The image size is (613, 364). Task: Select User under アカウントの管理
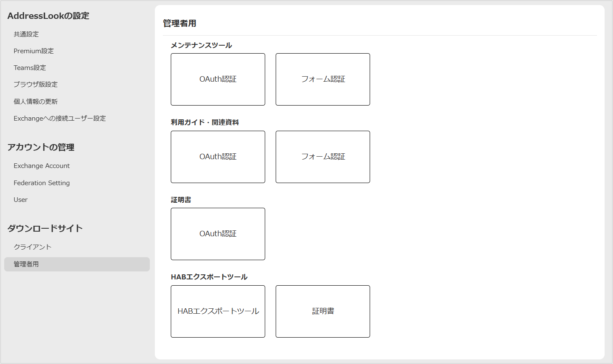coord(21,200)
